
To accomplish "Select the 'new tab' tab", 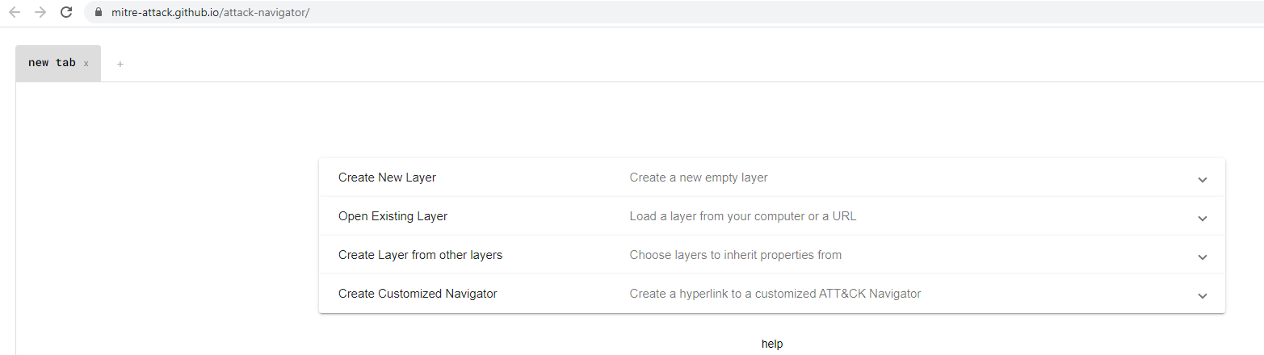I will point(52,63).
